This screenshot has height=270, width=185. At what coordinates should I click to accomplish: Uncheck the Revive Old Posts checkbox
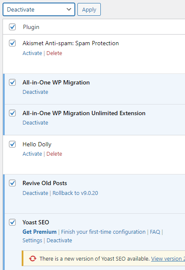(x=12, y=183)
